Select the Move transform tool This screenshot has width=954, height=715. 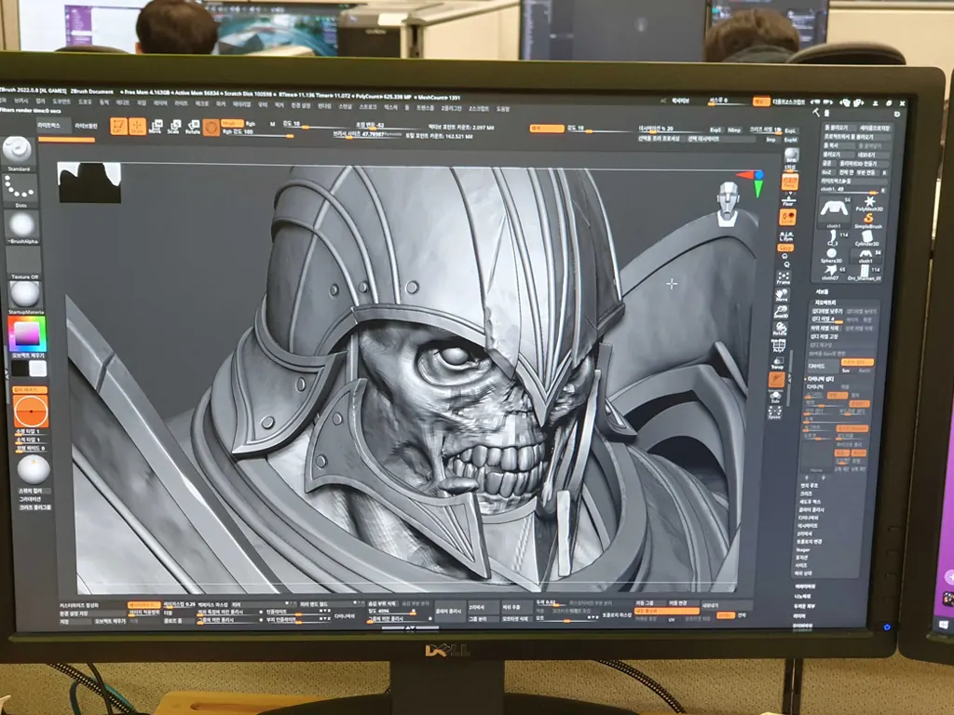point(156,127)
